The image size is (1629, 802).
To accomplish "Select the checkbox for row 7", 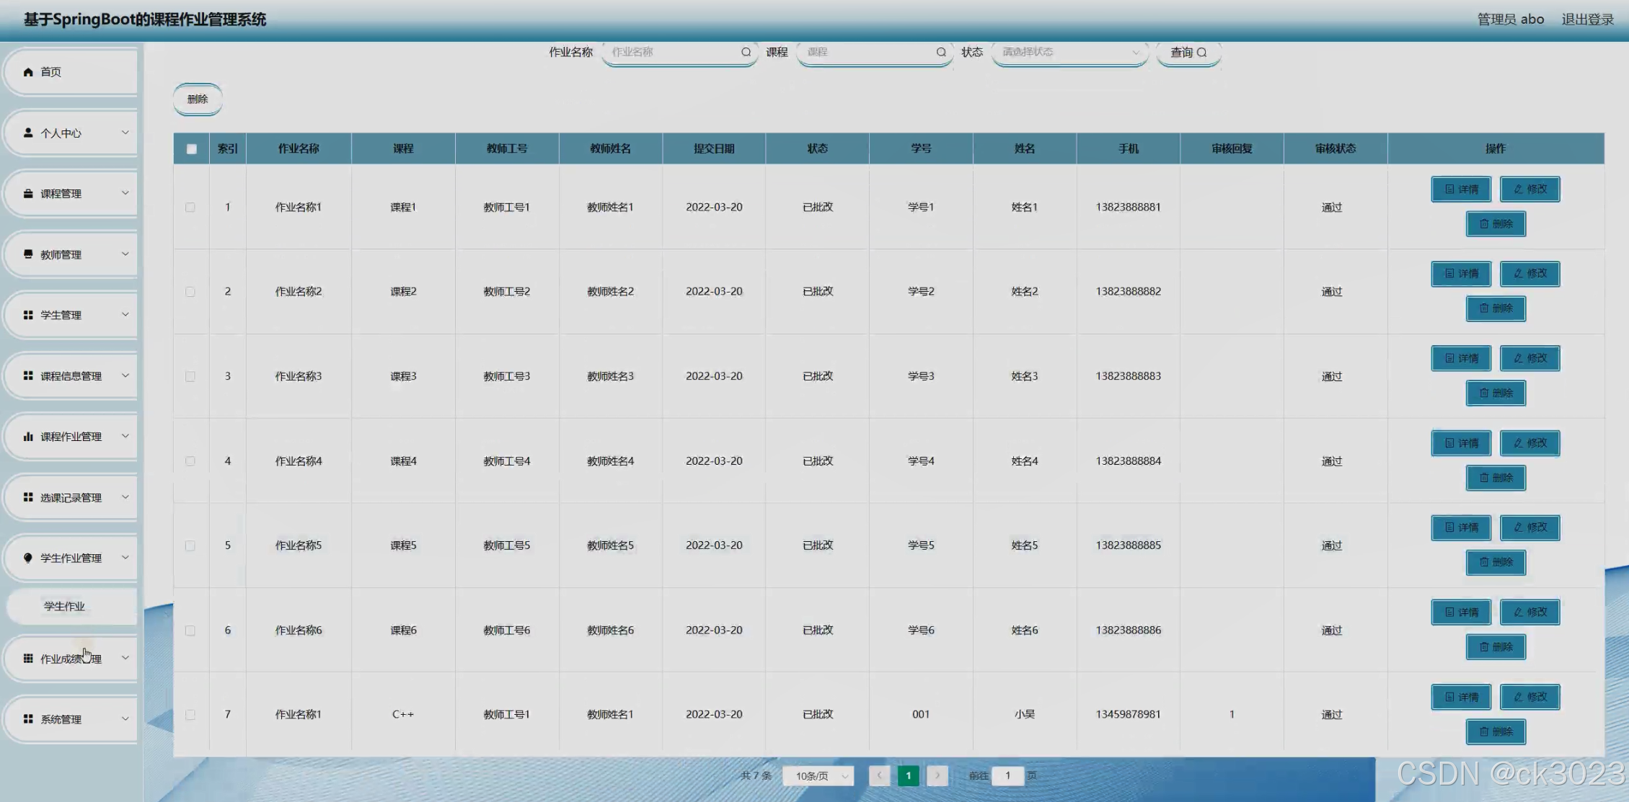I will click(190, 715).
